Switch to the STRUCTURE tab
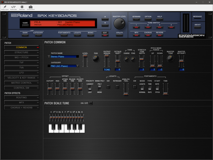This screenshot has width=213, height=160. tap(21, 52)
